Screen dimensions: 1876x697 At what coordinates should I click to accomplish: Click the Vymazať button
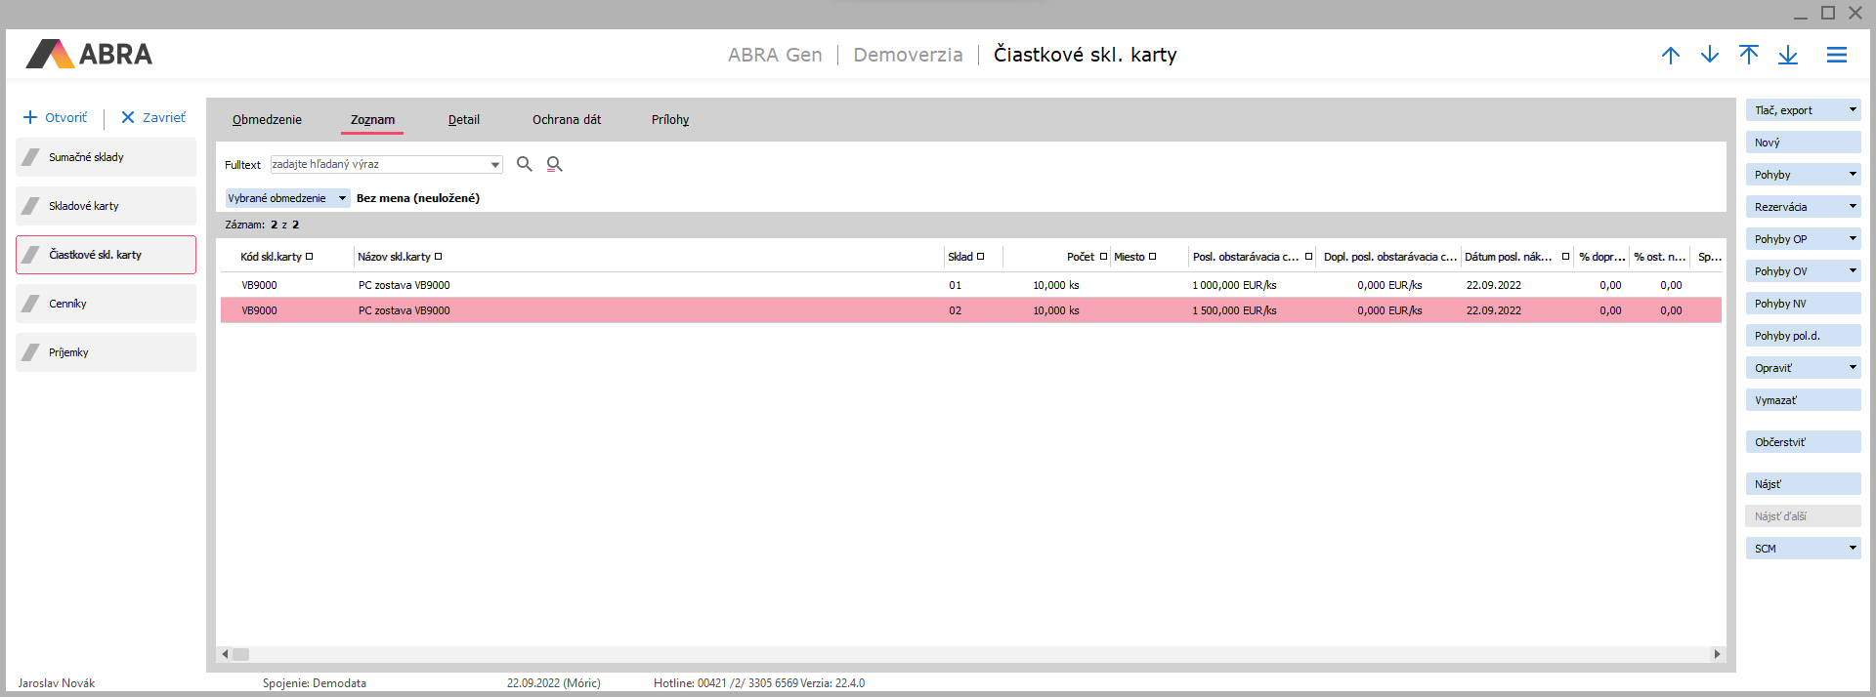tap(1802, 400)
